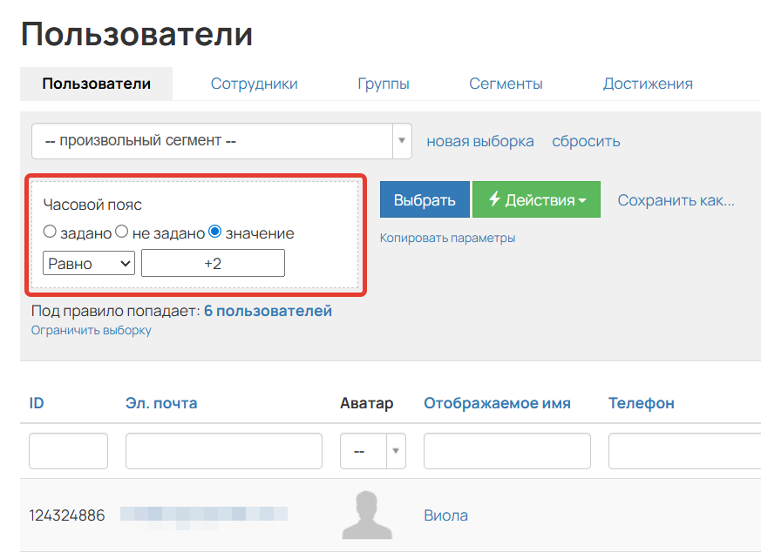Click the avatar placeholder of user Виола
The width and height of the screenshot is (761, 552).
click(x=367, y=515)
